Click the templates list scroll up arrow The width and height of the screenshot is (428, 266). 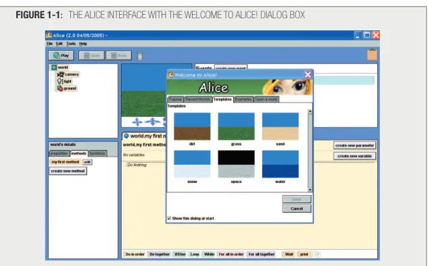310,111
